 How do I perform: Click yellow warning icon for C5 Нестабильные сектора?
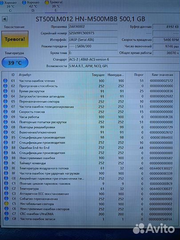[6, 204]
